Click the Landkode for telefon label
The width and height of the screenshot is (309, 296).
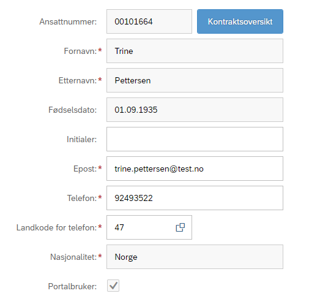56,227
